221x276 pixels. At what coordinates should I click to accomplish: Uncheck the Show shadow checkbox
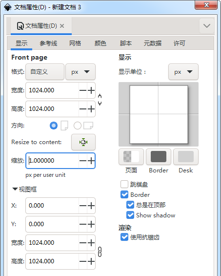(x=130, y=215)
